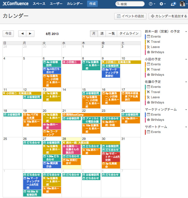Open 9a マーケティングチーム9月定例 event
188x198 pixels.
click(32, 183)
